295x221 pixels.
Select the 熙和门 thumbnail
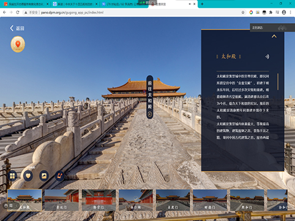(x=247, y=200)
